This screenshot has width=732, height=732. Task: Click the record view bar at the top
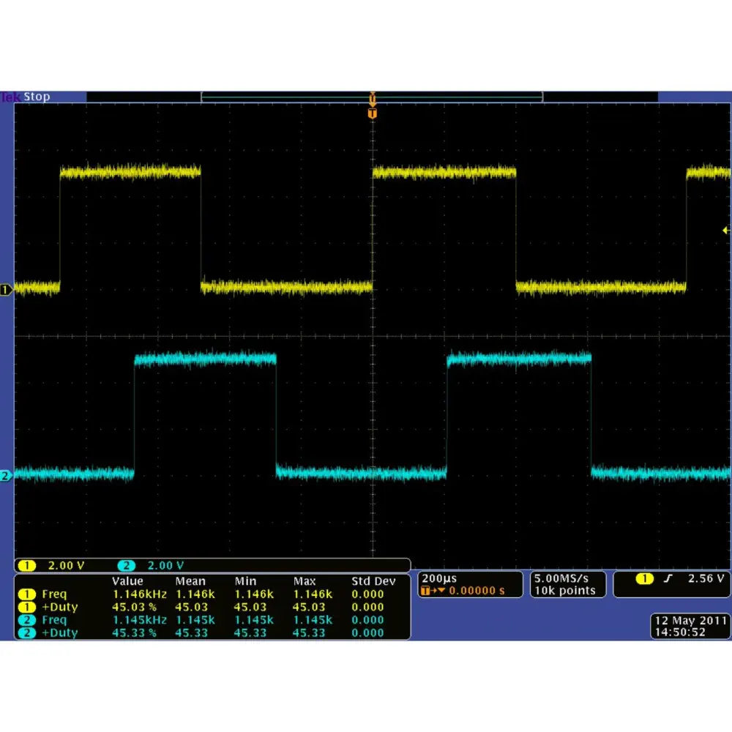(372, 97)
